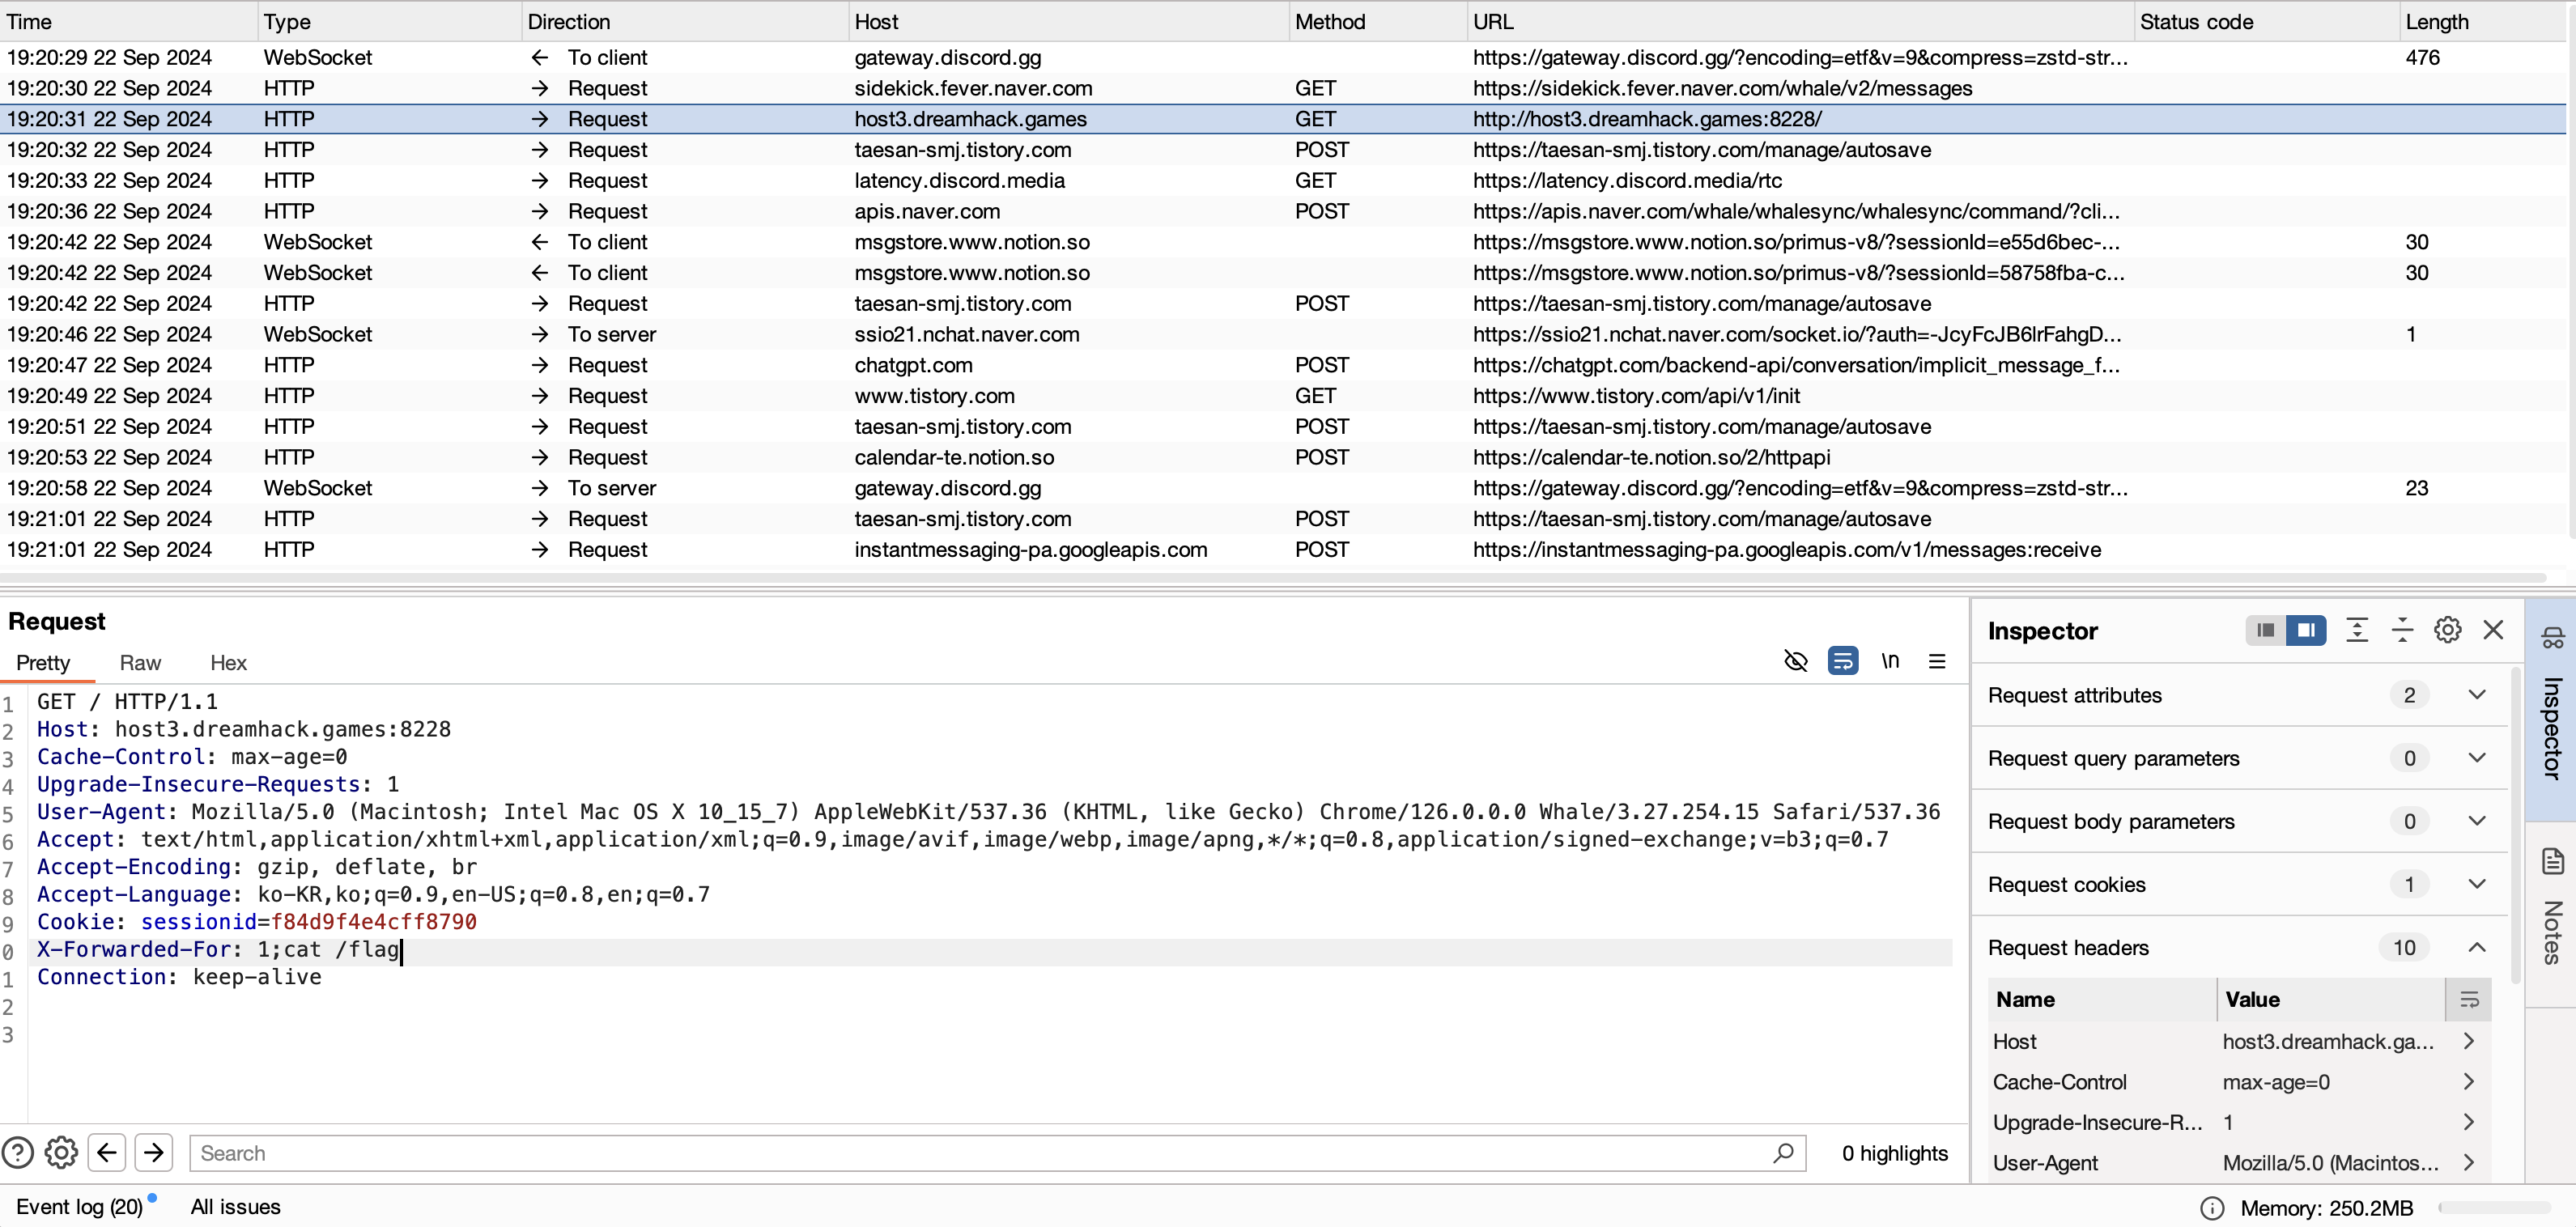Open the Inspector settings gear
Viewport: 2576px width, 1227px height.
[2447, 630]
